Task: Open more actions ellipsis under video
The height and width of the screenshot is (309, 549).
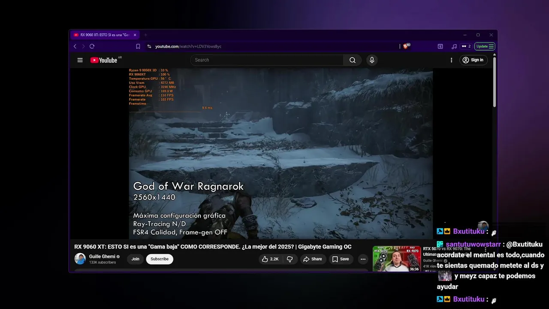Action: 363,259
